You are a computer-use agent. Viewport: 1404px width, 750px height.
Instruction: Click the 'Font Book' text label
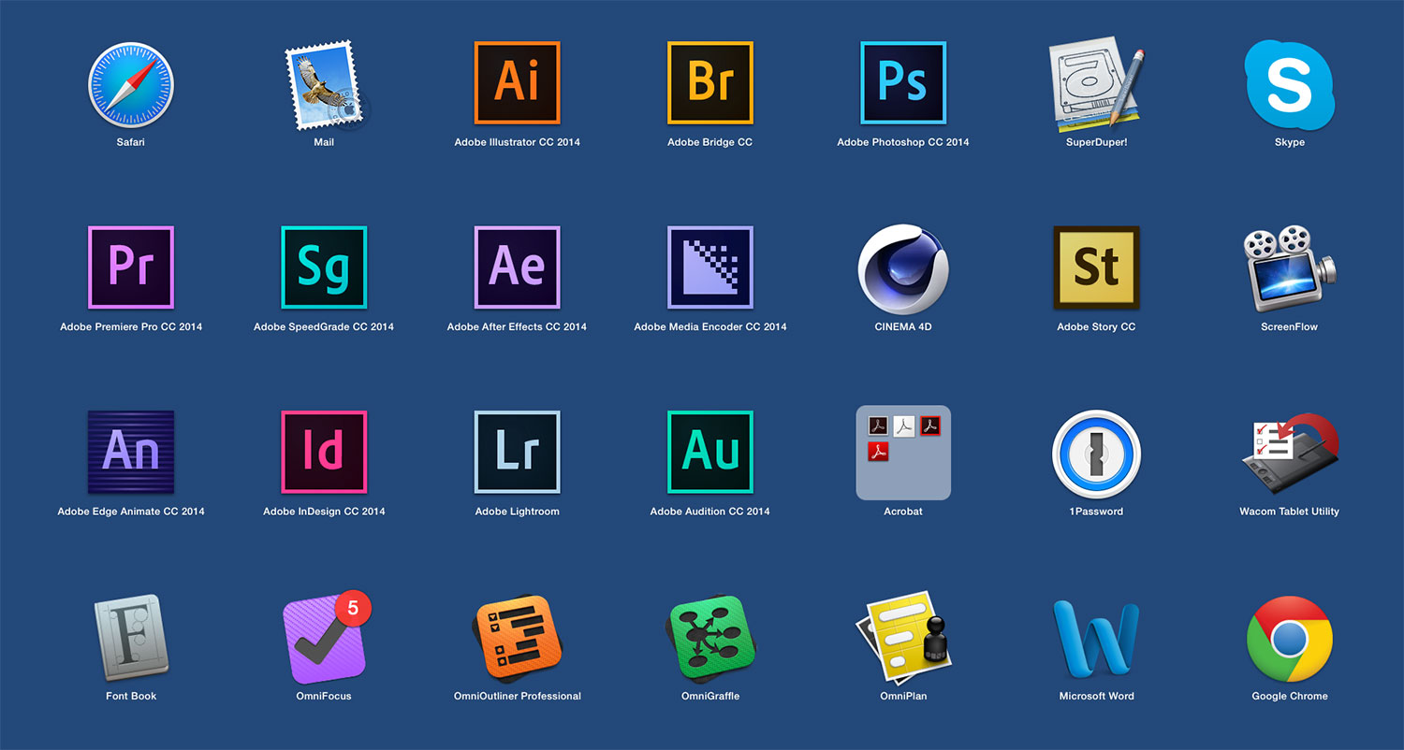click(130, 696)
